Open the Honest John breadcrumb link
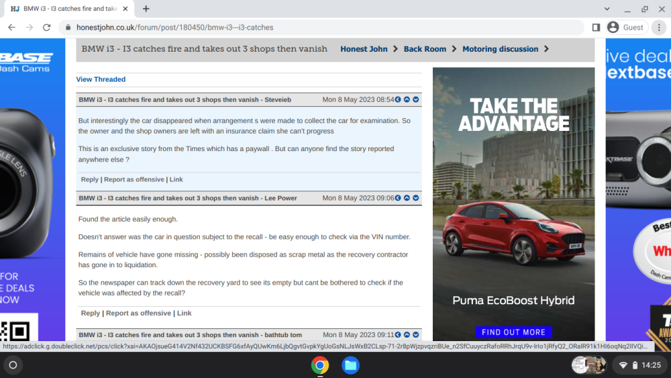The width and height of the screenshot is (671, 378). (364, 49)
